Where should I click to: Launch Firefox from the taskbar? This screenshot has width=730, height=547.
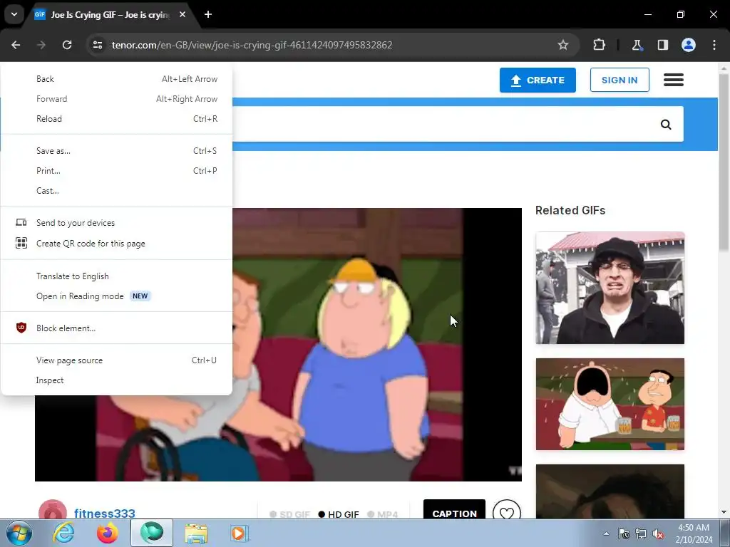[107, 533]
